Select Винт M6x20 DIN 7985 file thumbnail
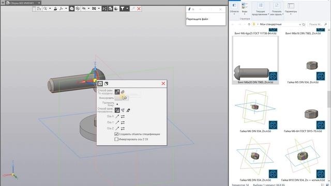The height and width of the screenshot is (186, 331). coord(255,60)
